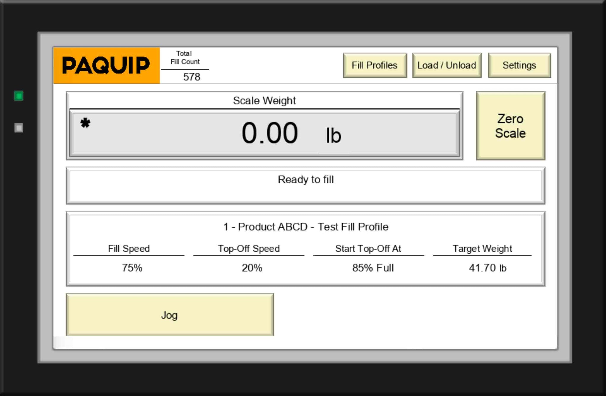The image size is (606, 396).
Task: Click the PAQUIP logo
Action: pyautogui.click(x=106, y=65)
